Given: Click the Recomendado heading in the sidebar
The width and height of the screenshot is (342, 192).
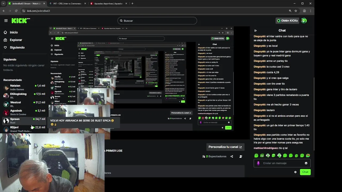Looking at the screenshot, I should (13, 80).
